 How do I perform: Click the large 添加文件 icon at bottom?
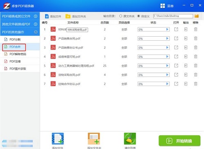[58, 139]
